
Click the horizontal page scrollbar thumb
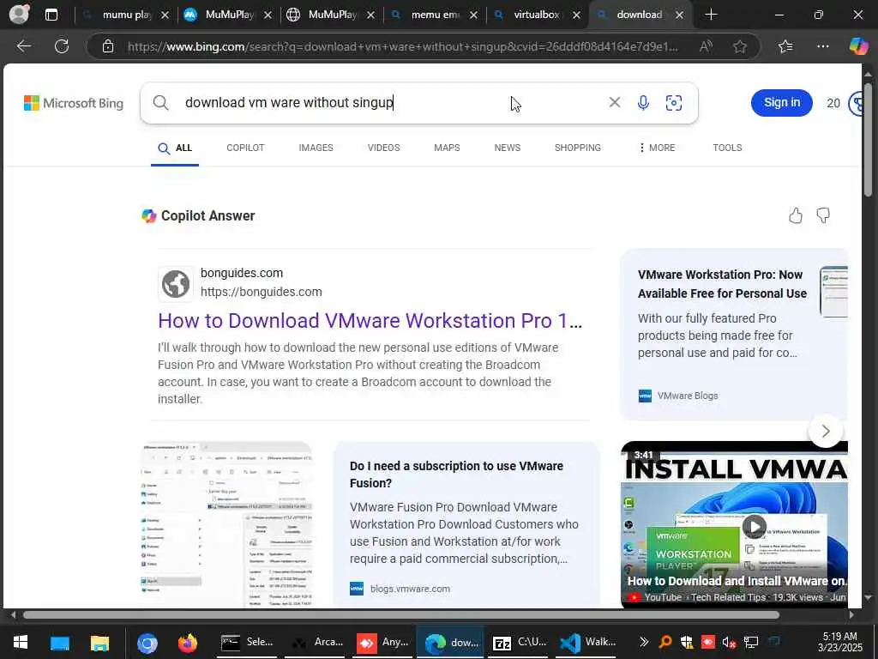click(401, 614)
